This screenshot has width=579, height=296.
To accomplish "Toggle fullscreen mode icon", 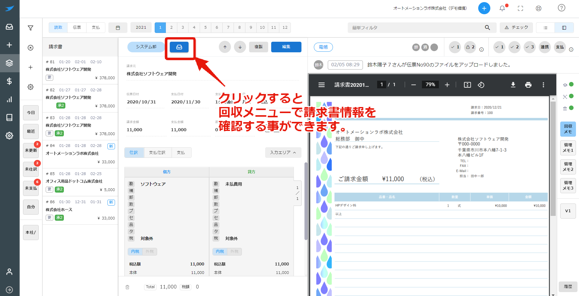I will pos(520,8).
